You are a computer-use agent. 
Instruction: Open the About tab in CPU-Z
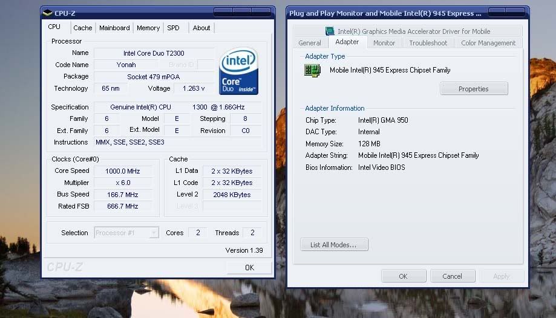(x=201, y=28)
